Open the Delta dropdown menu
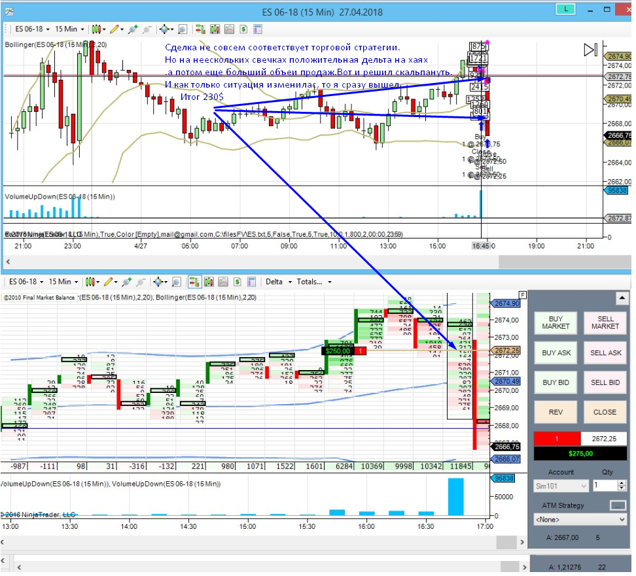636x576 pixels. tap(279, 282)
